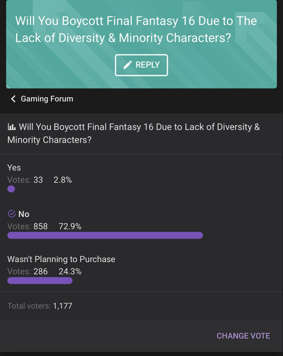Click the thread title in teal banner

pos(136,29)
